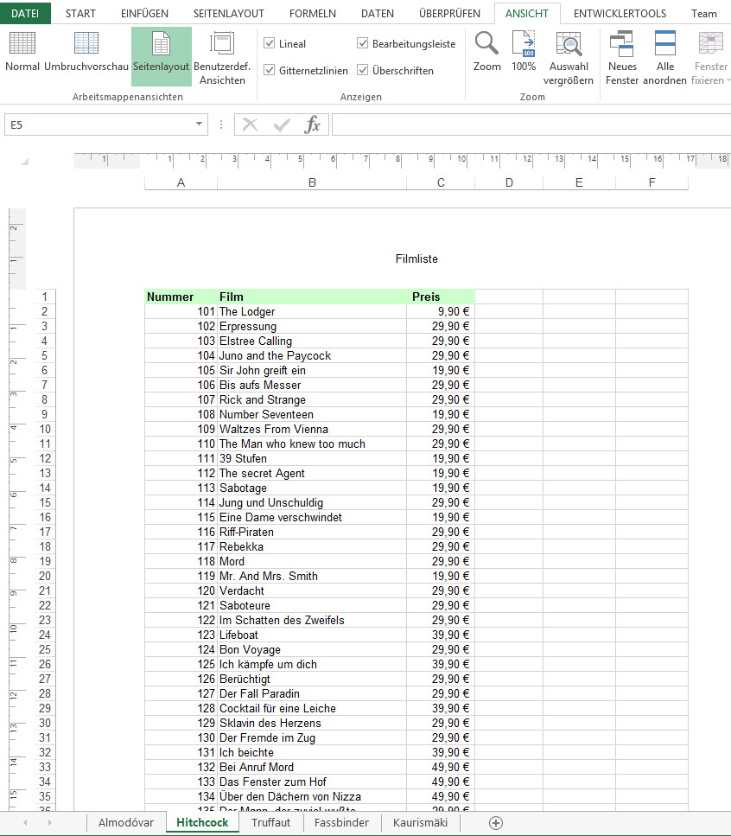Switch to Normal workbook view
Viewport: 731px width, 836px height.
point(22,54)
